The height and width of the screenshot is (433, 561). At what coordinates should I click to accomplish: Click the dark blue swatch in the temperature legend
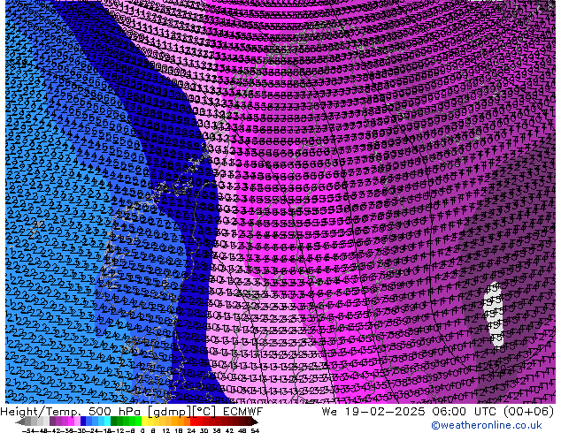(83, 422)
